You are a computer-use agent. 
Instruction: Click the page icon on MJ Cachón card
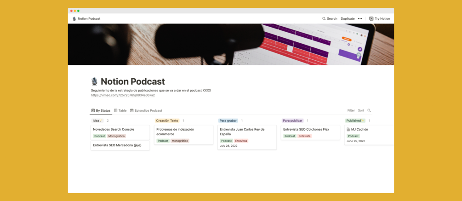click(348, 129)
